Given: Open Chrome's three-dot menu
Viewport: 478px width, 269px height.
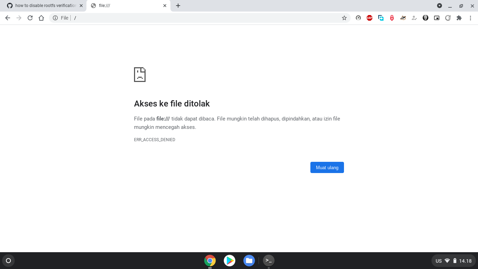Looking at the screenshot, I should click(470, 18).
